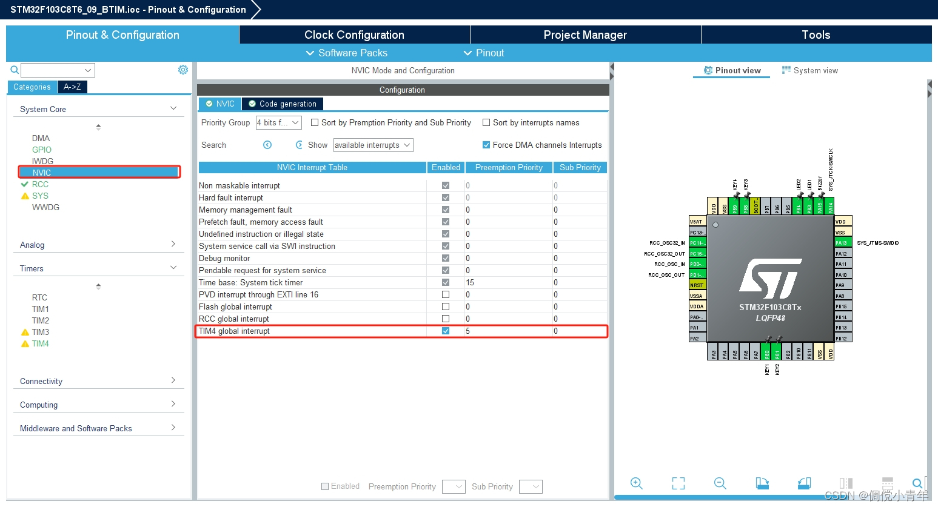
Task: Click pin PB4 labeled LED2
Action: [798, 205]
